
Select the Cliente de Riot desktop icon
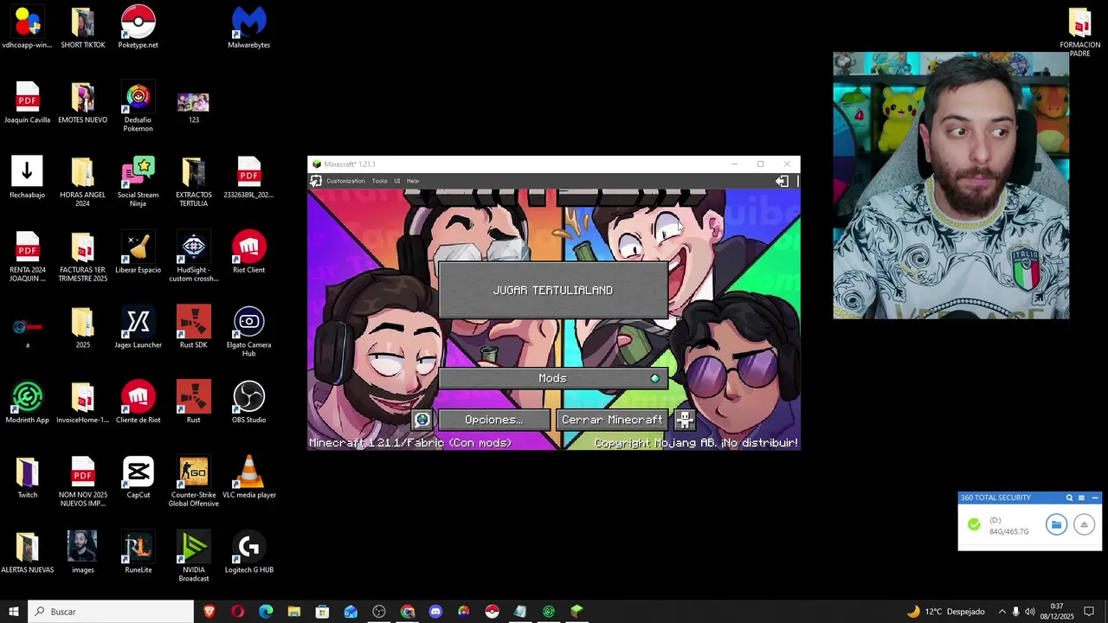pyautogui.click(x=138, y=403)
